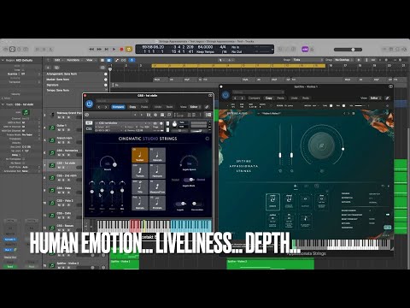The image size is (410, 308).
Task: Click the Play button in Logic transport
Action: click(x=114, y=50)
